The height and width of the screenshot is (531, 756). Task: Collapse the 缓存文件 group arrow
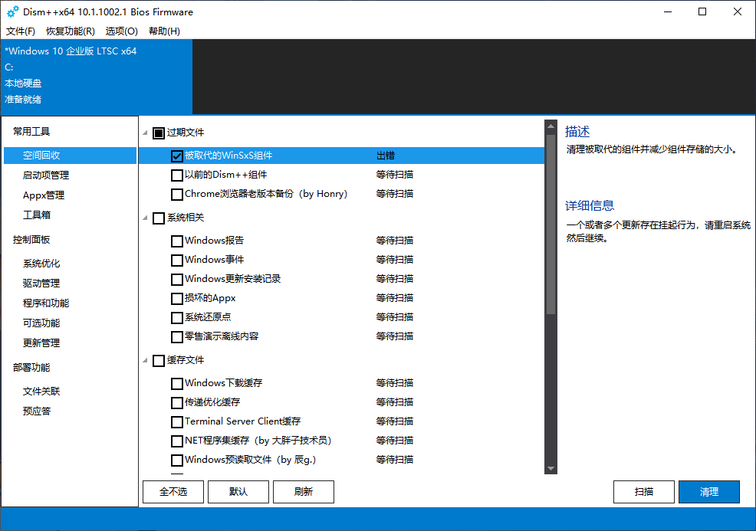pyautogui.click(x=145, y=360)
